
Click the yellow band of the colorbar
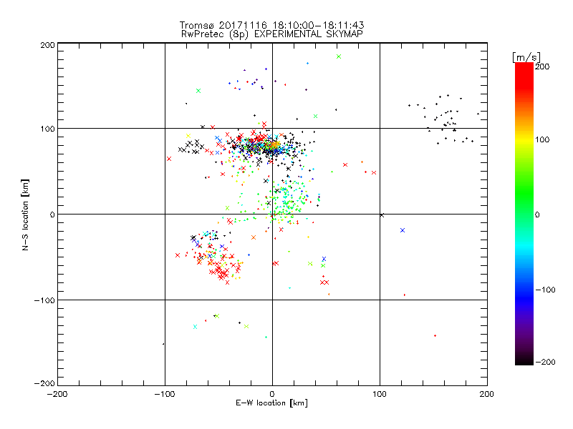coord(524,139)
